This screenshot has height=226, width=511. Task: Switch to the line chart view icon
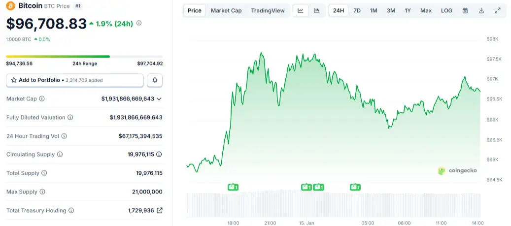(x=301, y=10)
